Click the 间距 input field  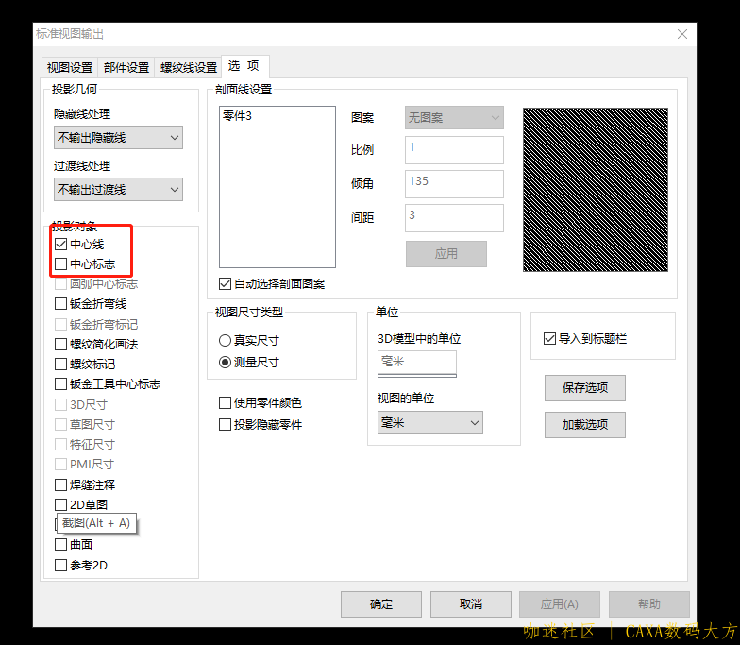tap(454, 218)
